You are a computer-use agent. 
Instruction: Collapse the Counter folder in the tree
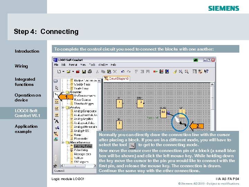63,92
